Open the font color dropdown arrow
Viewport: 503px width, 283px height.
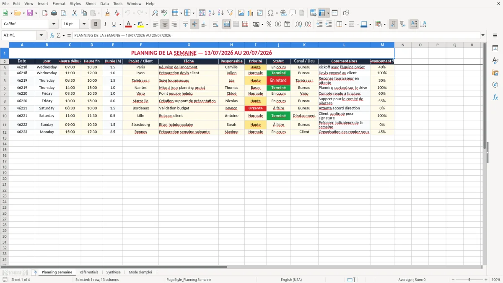(x=135, y=24)
